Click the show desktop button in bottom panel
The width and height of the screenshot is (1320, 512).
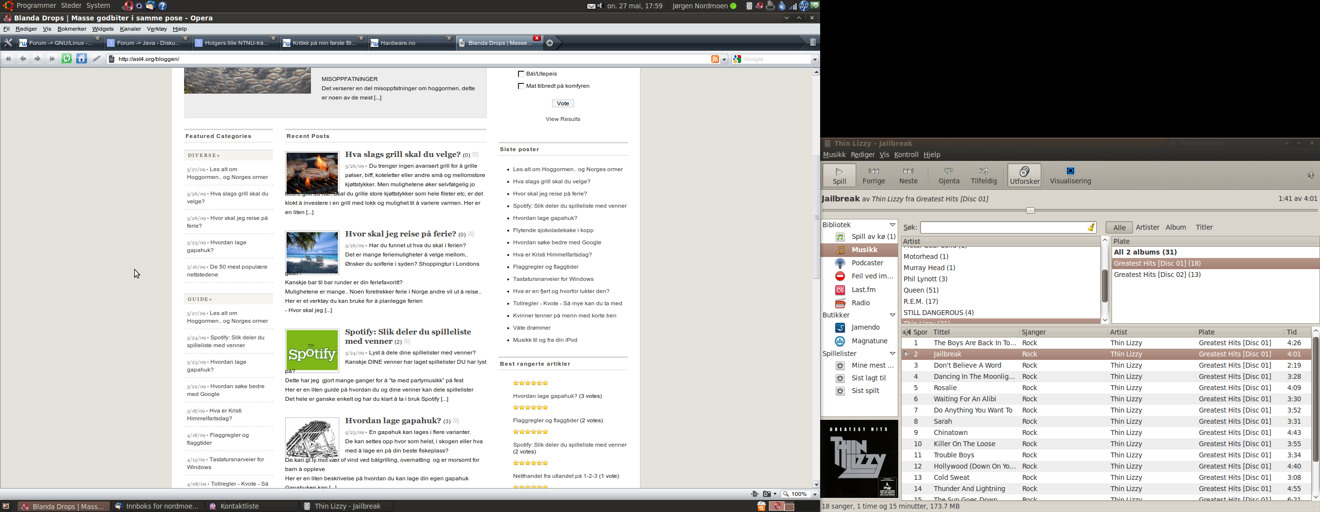pyautogui.click(x=6, y=506)
